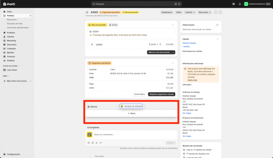Open arrow next to Marcar como processado
273x158 pixels.
point(173,52)
